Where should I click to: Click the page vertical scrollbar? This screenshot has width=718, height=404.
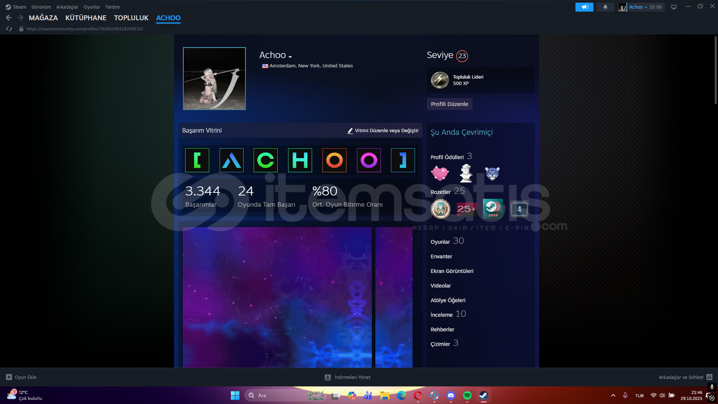(715, 70)
